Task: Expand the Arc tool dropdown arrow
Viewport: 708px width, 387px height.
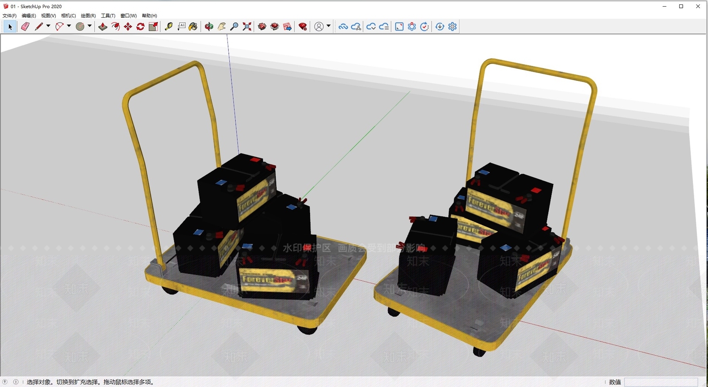Action: 69,26
